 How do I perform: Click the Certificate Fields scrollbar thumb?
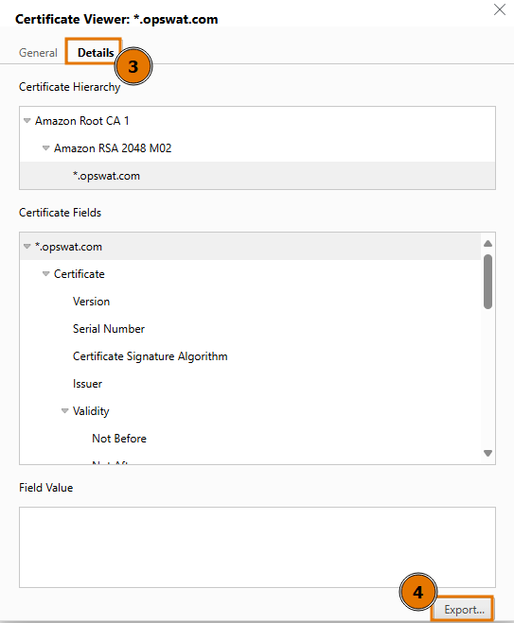coord(487,282)
